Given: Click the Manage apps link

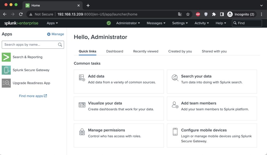Looking at the screenshot, I should point(56,34).
